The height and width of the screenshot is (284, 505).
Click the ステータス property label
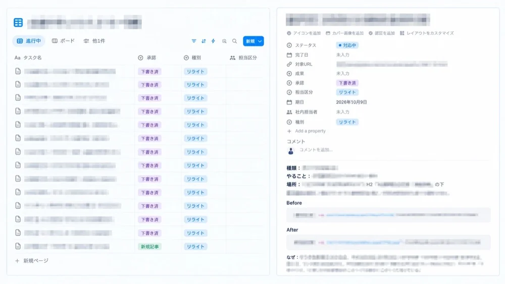pyautogui.click(x=302, y=45)
